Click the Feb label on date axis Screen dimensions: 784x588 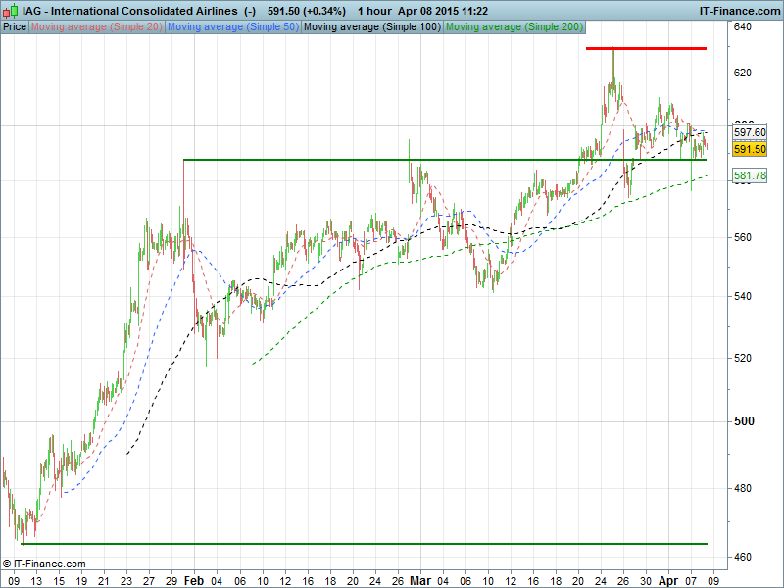[193, 580]
